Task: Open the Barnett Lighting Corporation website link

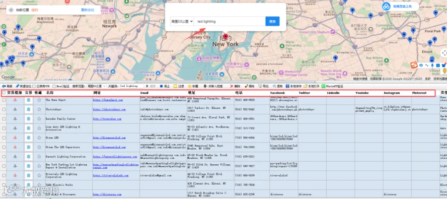Action: (115, 157)
